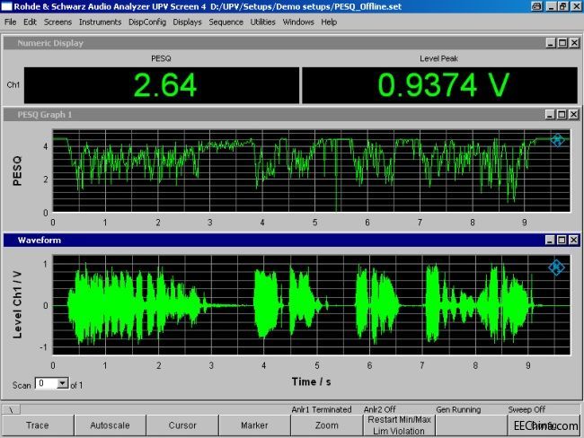Open the Edit menu
The image size is (584, 438).
[30, 22]
